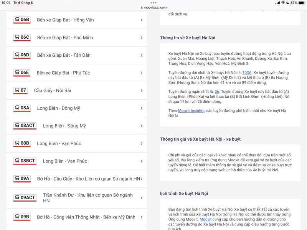Select the 07 bus icon badge
This screenshot has height=230, width=307.
click(x=20, y=90)
